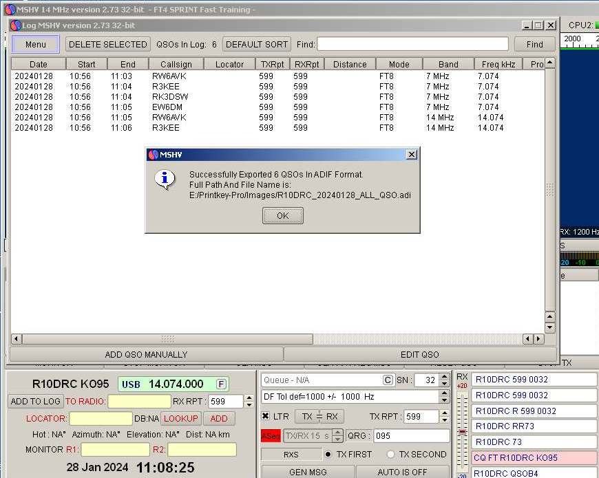599x478 pixels.
Task: Open the DF Tol dropdown
Action: (444, 397)
